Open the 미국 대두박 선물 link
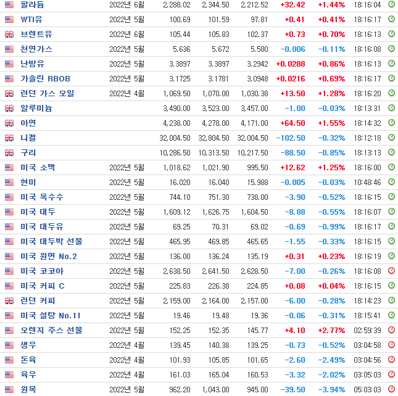Viewport: 398px width, 396px height. 52,241
